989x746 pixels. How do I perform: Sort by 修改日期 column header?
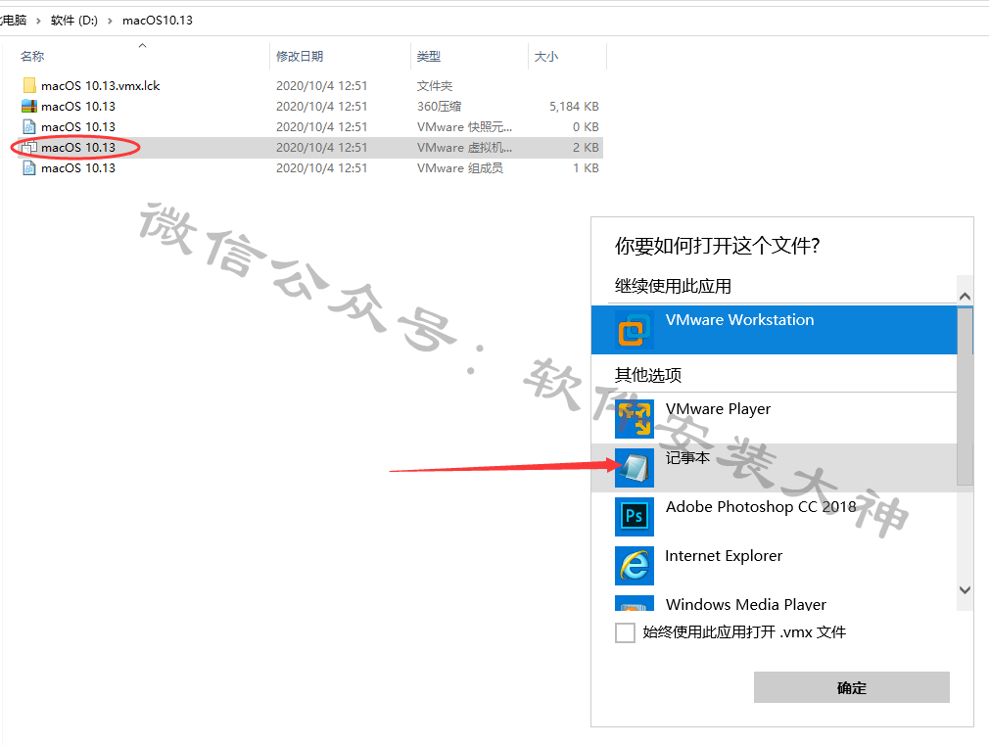point(300,56)
